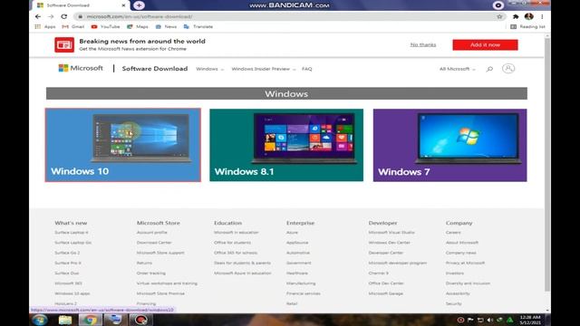The image size is (580, 326).
Task: Open the Windows 8.1 download tile
Action: click(286, 145)
